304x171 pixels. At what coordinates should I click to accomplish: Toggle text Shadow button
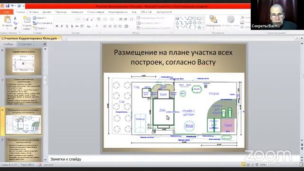coord(72,26)
